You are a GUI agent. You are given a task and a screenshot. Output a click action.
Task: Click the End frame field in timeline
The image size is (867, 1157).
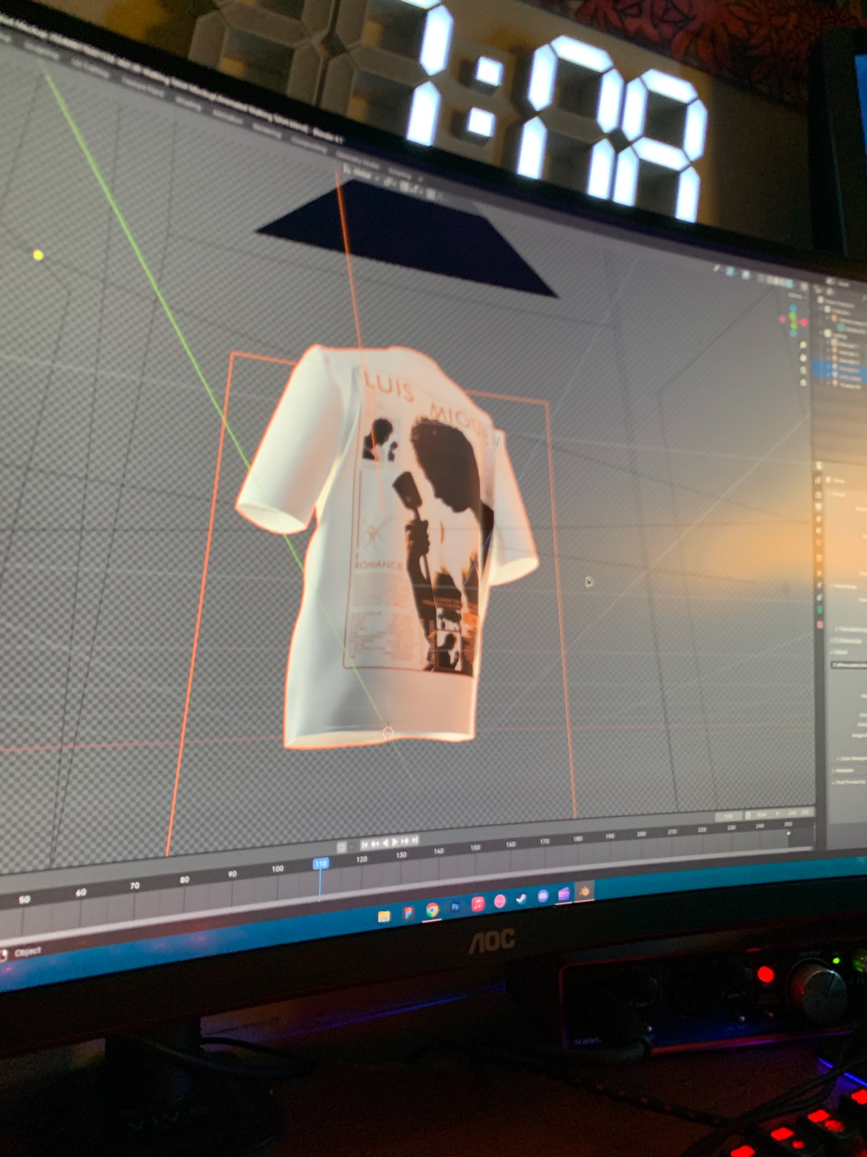(x=799, y=812)
